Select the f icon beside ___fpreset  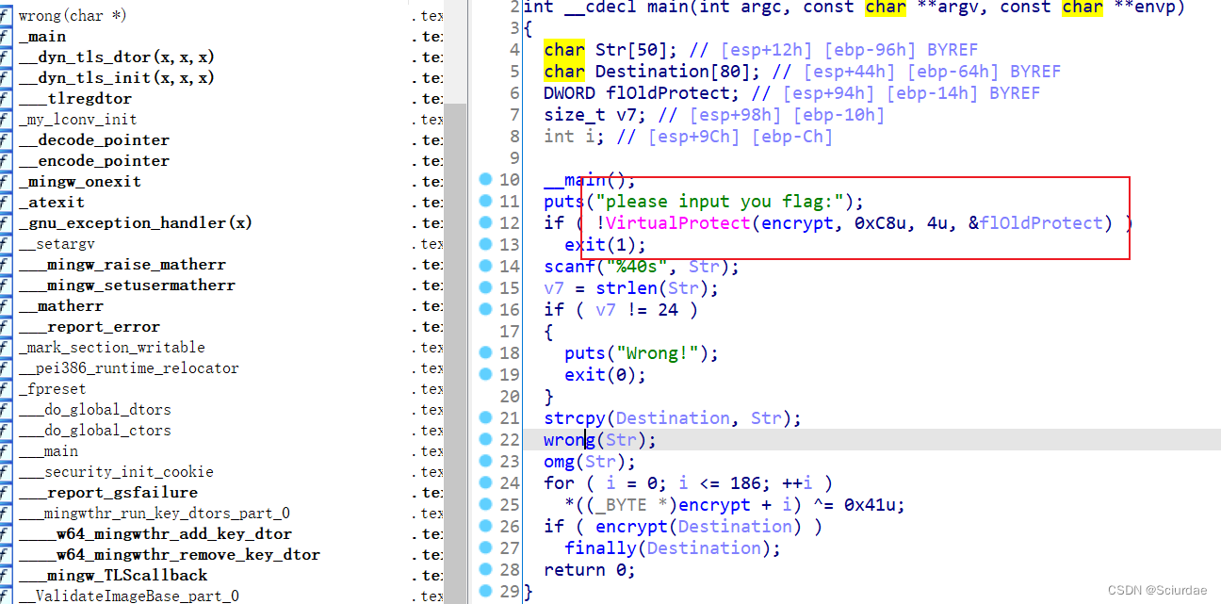pos(6,388)
